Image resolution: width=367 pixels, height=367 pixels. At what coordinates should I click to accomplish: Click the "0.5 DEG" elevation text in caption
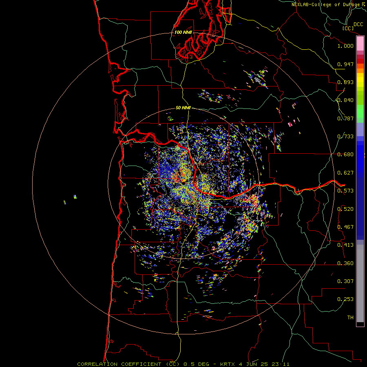click(196, 364)
